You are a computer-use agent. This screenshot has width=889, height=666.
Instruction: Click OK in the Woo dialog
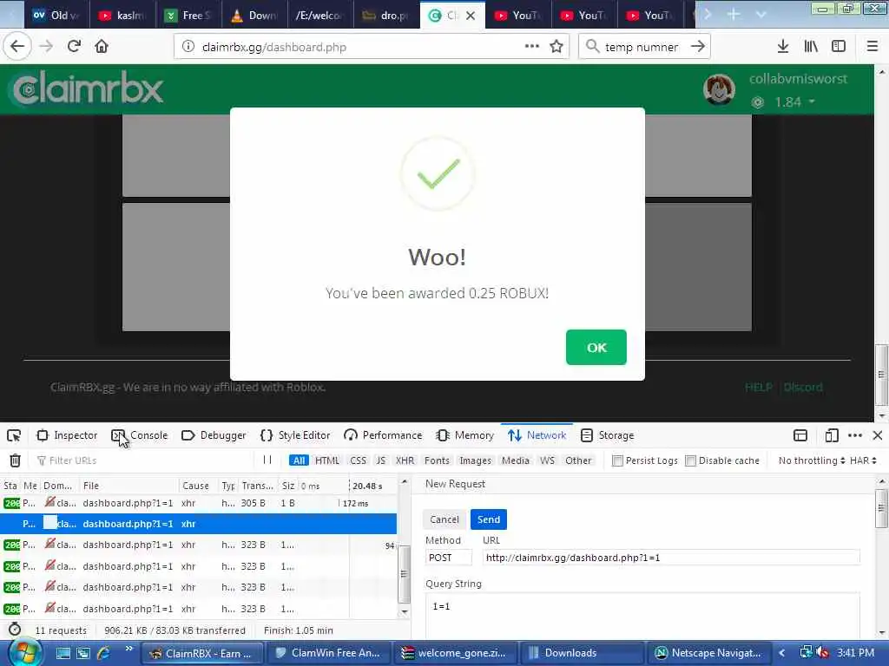coord(596,347)
